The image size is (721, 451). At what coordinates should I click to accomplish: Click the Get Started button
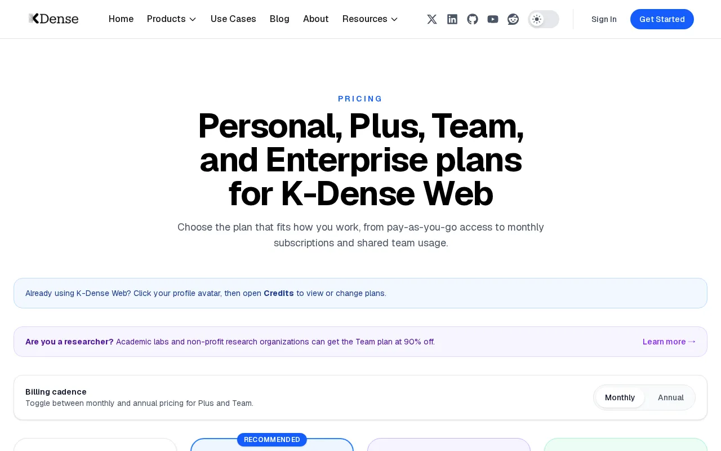(x=662, y=19)
